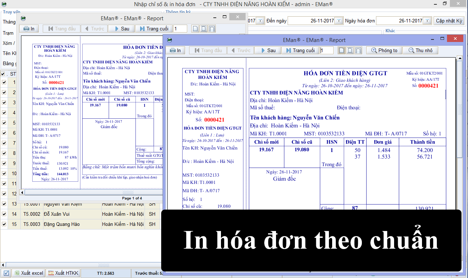Zoom out with Thu nhỏ button
Viewport: 468px width, 278px height.
pos(420,50)
